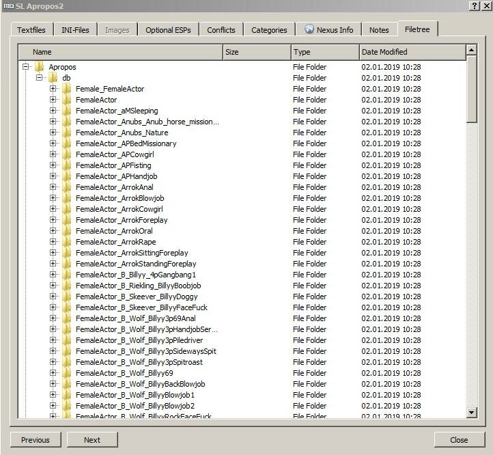Click folder icon of FemaleActor_ArrokSittingForeplay
Viewport: 493px width, 455px height.
(66, 253)
